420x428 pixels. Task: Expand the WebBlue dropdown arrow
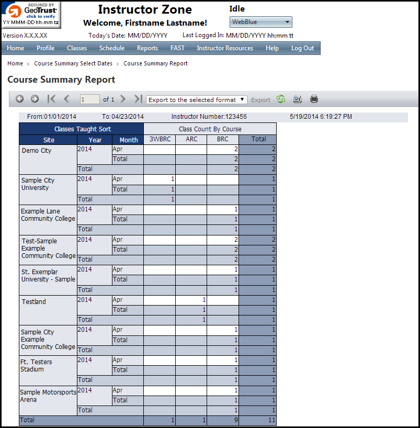[x=288, y=22]
